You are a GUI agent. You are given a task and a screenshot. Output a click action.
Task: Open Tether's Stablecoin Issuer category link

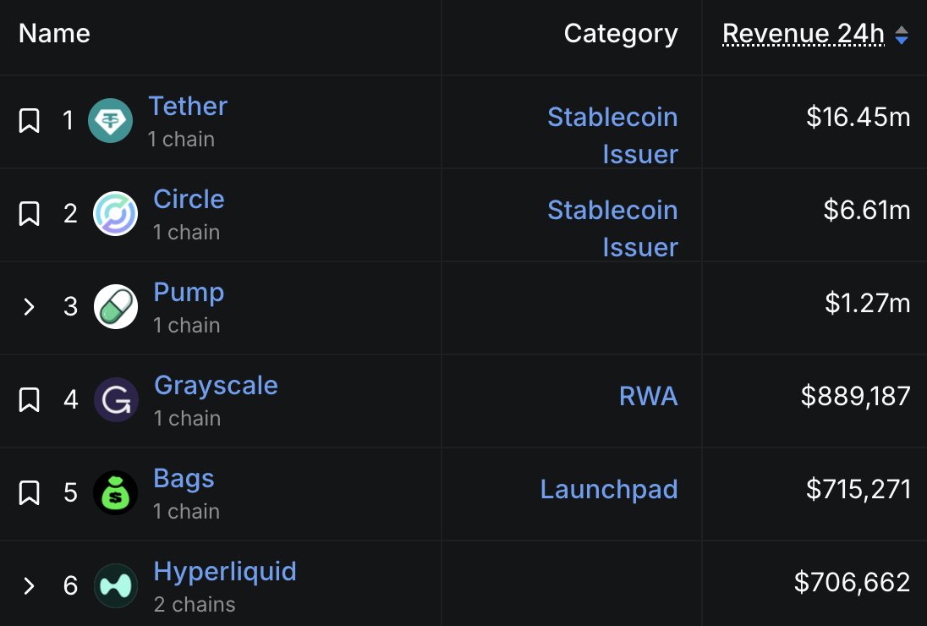[612, 135]
